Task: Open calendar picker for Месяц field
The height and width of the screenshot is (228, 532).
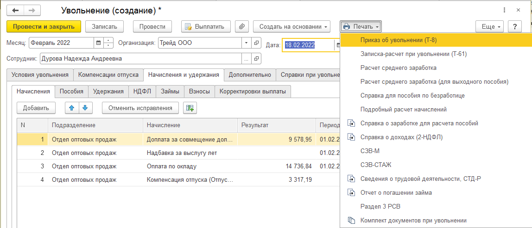Action: (x=98, y=43)
